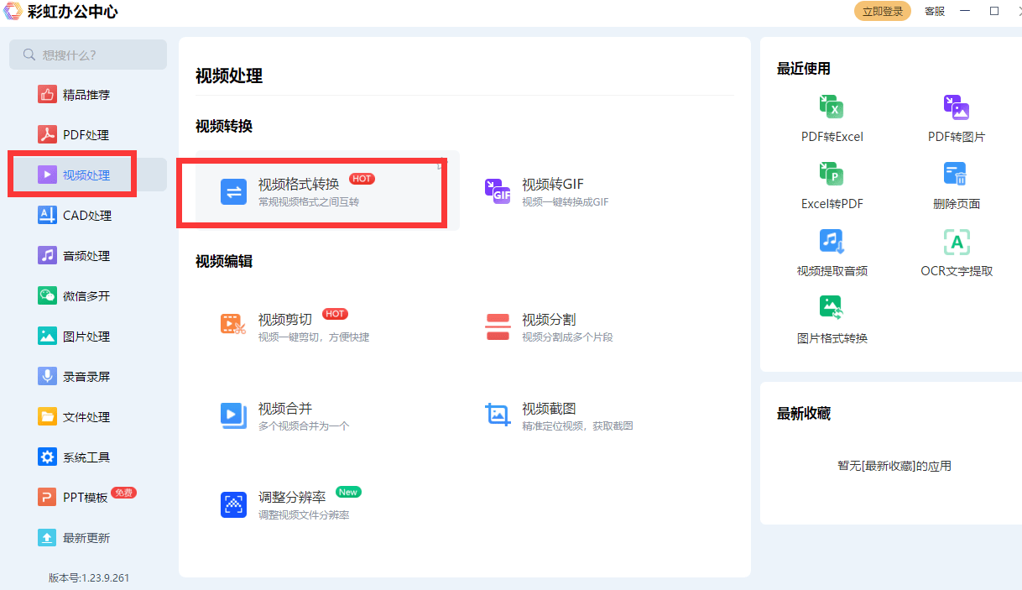1022x590 pixels.
Task: Click the search box 想搜什么?
Action: 88,55
